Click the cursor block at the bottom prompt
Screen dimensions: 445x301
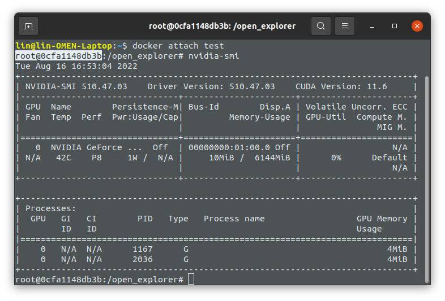[x=191, y=280]
